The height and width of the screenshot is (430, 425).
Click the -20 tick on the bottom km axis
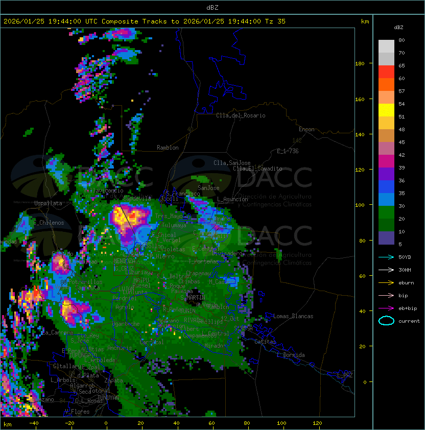coord(69,423)
